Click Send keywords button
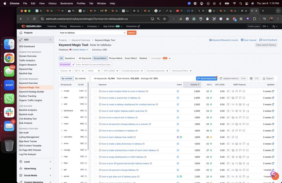The height and width of the screenshot is (183, 282). pyautogui.click(x=207, y=78)
